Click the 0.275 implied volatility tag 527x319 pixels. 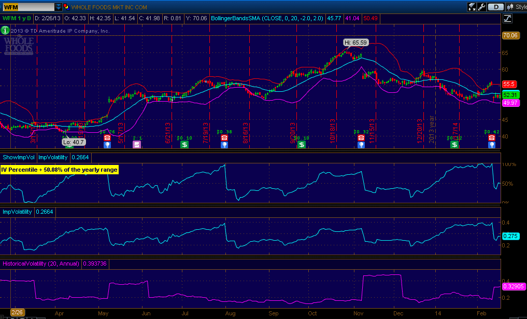click(x=510, y=236)
